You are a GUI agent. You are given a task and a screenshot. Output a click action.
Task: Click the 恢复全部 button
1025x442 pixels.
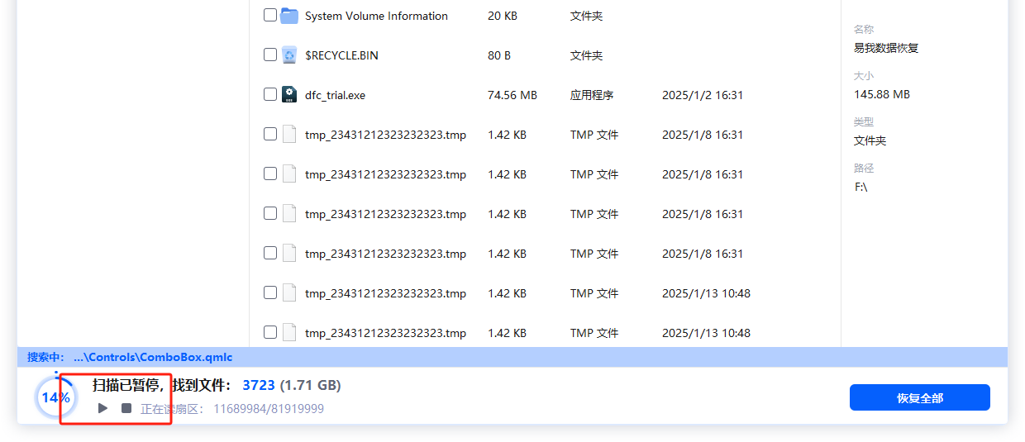[919, 397]
